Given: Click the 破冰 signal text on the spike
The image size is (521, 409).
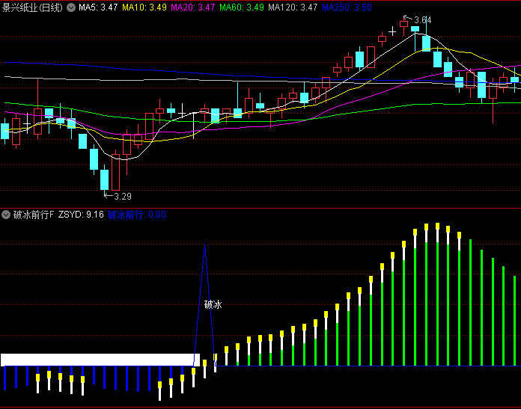Looking at the screenshot, I should click(x=213, y=304).
